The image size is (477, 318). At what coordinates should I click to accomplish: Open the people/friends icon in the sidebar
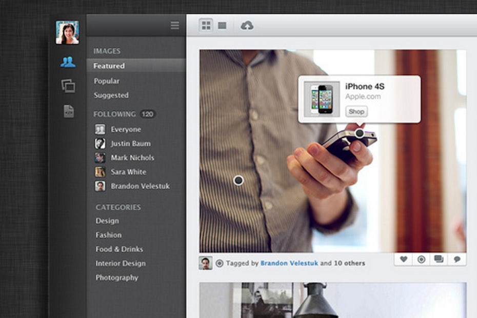[x=68, y=62]
